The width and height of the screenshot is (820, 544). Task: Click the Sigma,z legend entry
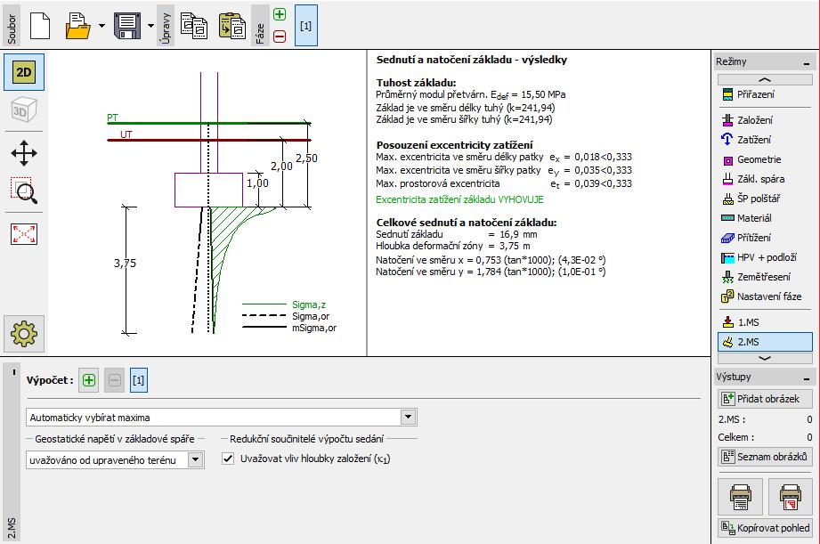click(309, 304)
